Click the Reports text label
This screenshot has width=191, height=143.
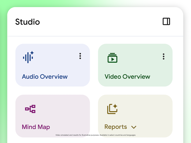coord(115,127)
